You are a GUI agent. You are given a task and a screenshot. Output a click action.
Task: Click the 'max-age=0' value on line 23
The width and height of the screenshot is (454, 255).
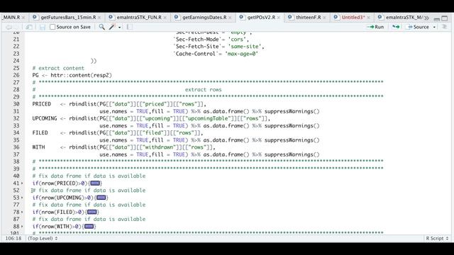tap(241, 54)
